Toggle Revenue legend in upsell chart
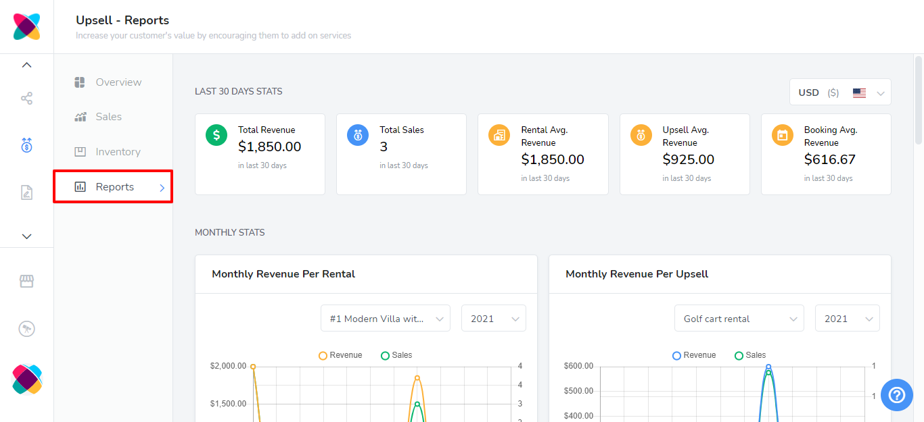 (694, 355)
